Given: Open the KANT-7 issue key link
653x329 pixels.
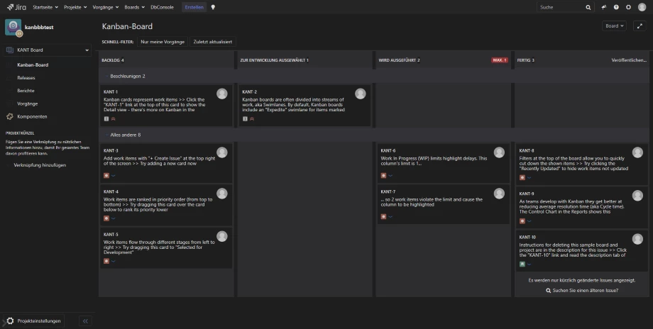Looking at the screenshot, I should (388, 191).
